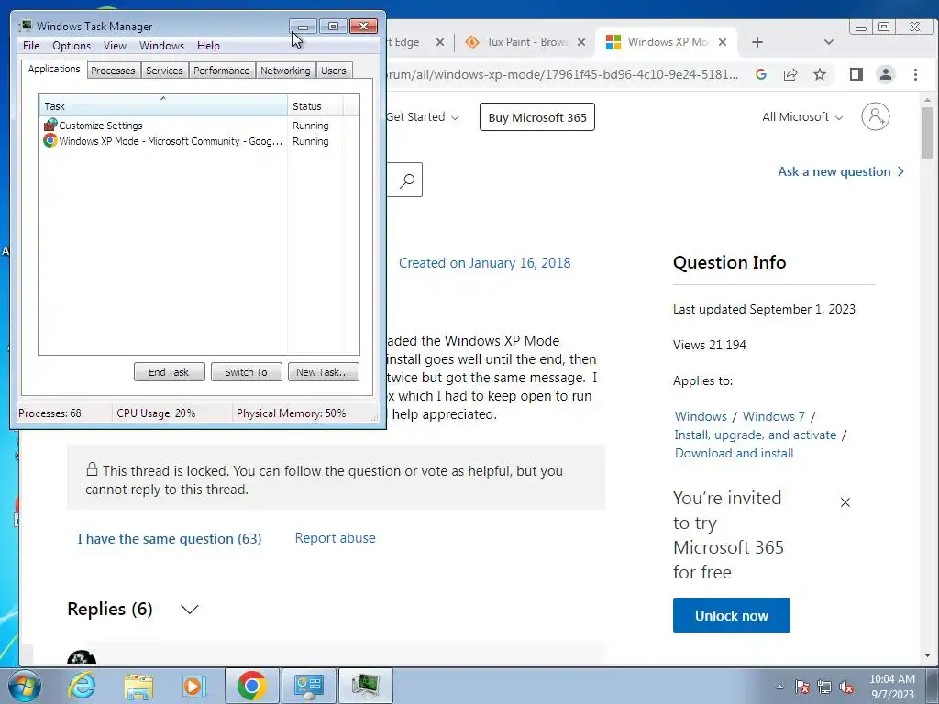
Task: Open Windows Explorer folder taskbar icon
Action: tap(138, 686)
